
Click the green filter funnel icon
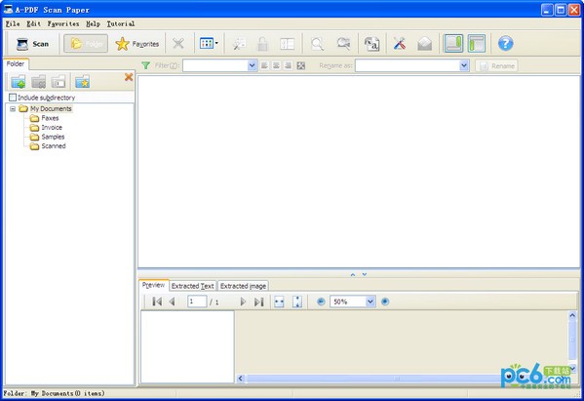[x=146, y=65]
